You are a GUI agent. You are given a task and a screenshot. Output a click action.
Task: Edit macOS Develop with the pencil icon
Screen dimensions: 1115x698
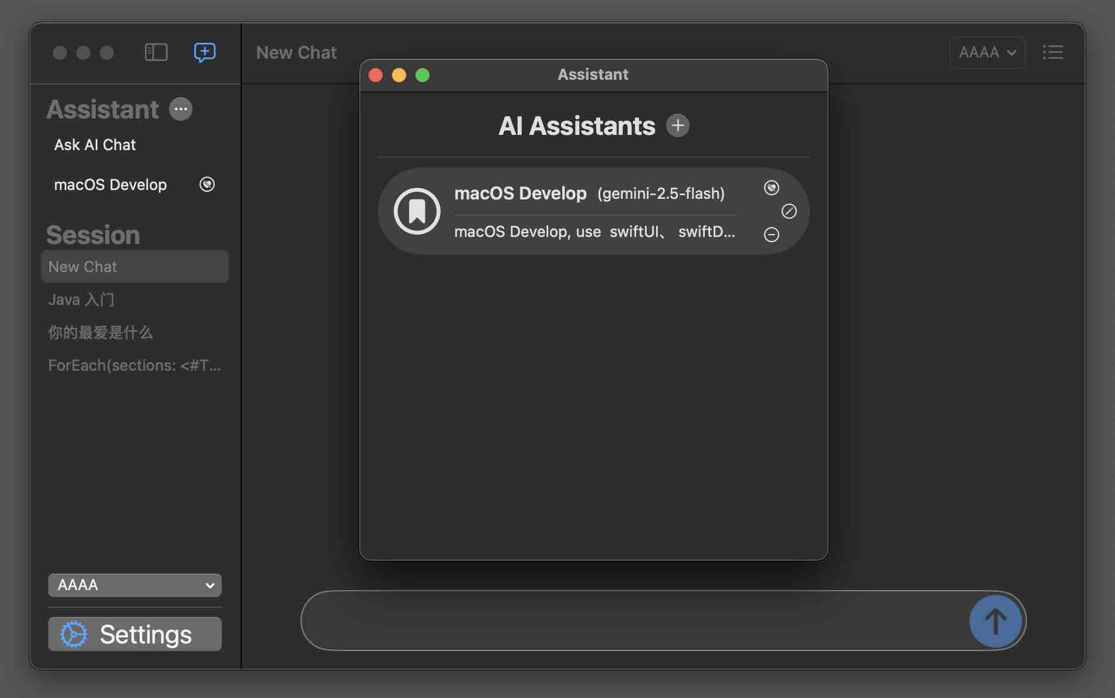click(789, 211)
